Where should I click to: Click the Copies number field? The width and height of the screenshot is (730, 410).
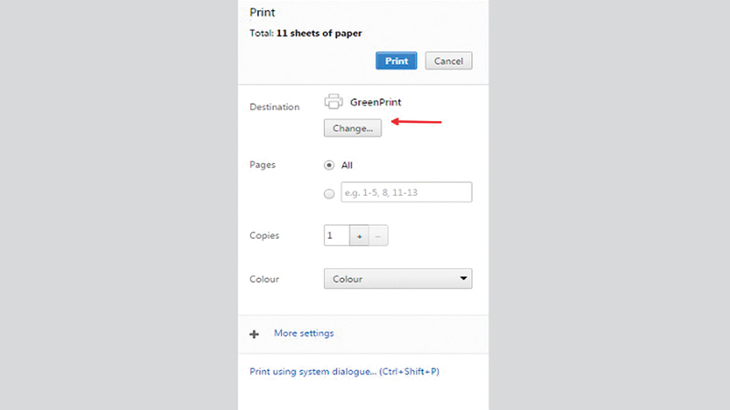pos(335,236)
